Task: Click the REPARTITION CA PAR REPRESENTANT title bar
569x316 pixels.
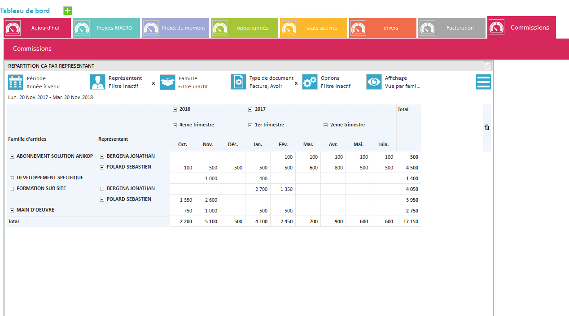Action: tap(249, 66)
